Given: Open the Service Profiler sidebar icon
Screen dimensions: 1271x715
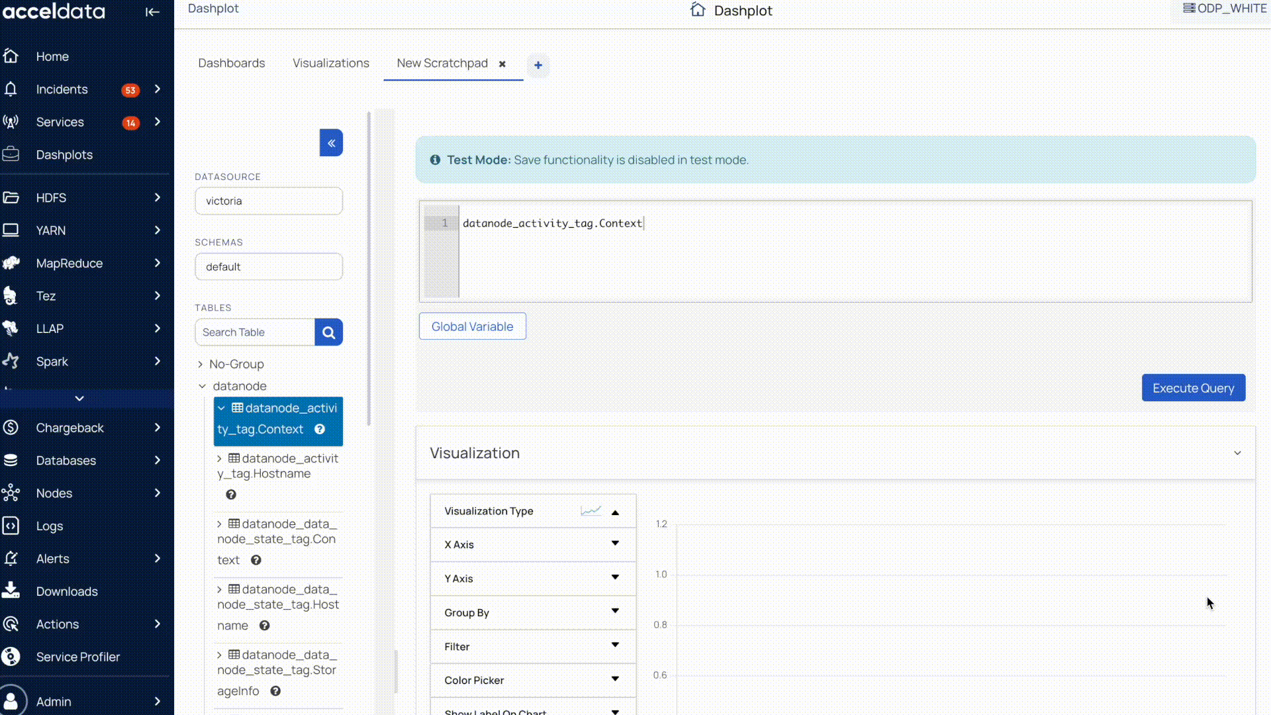Looking at the screenshot, I should [11, 657].
